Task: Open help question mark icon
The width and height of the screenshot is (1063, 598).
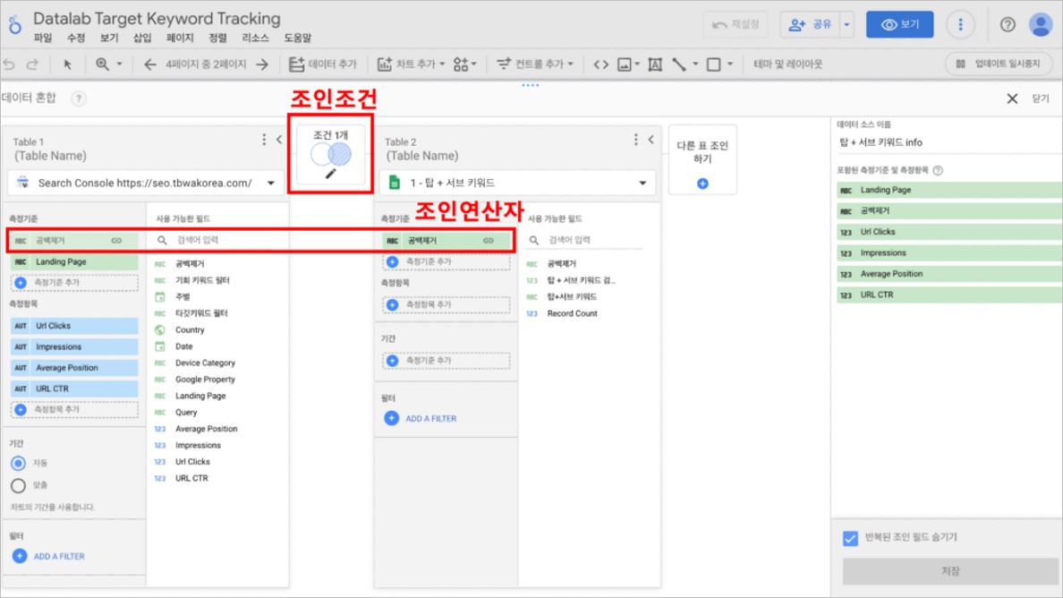Action: click(1008, 24)
